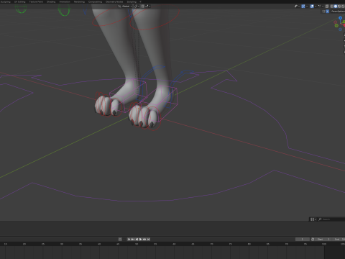Play animation in reverse

[x=137, y=239]
